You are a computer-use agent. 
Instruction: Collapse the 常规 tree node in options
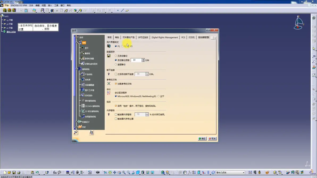coord(77,42)
